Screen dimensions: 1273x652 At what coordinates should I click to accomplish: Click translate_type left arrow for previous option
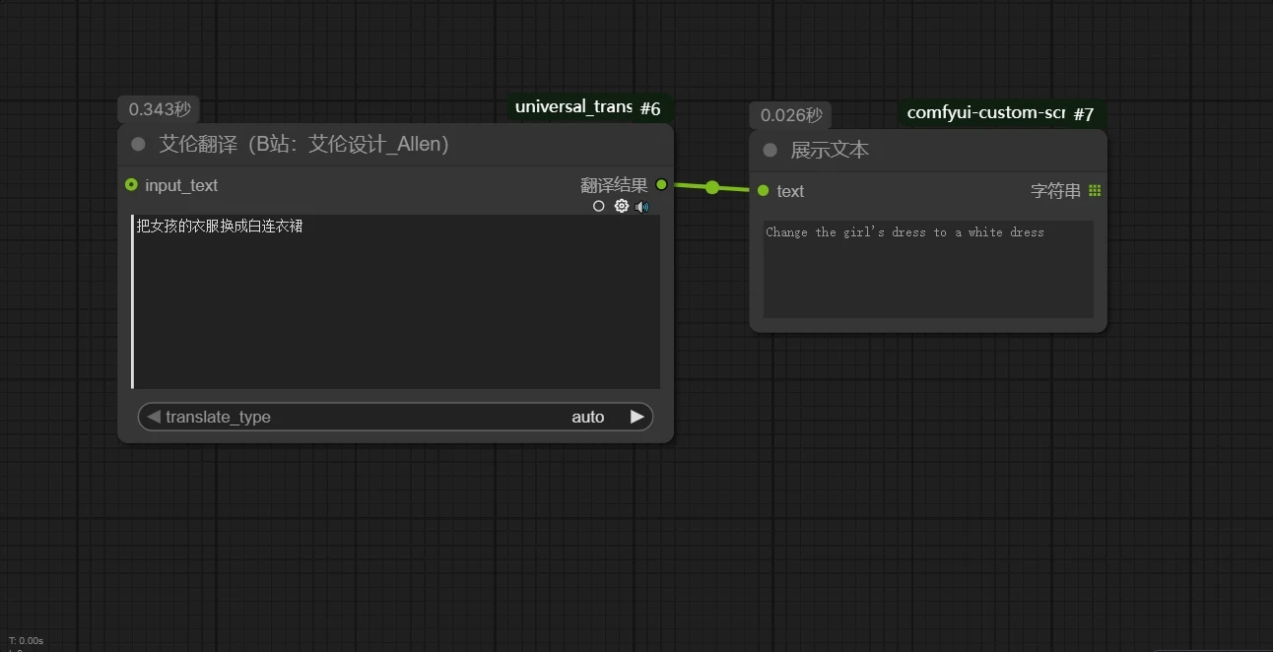click(153, 417)
